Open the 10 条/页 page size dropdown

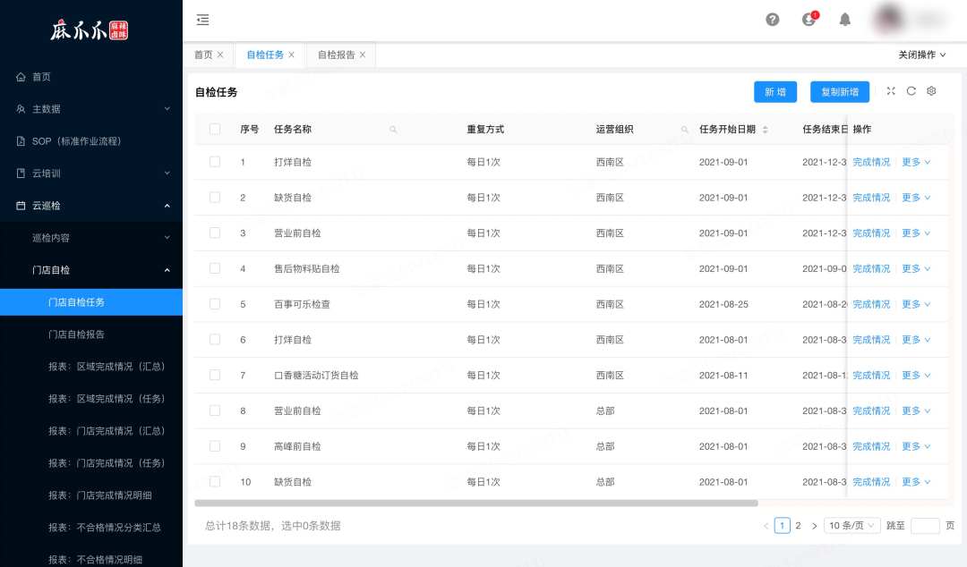pyautogui.click(x=851, y=526)
